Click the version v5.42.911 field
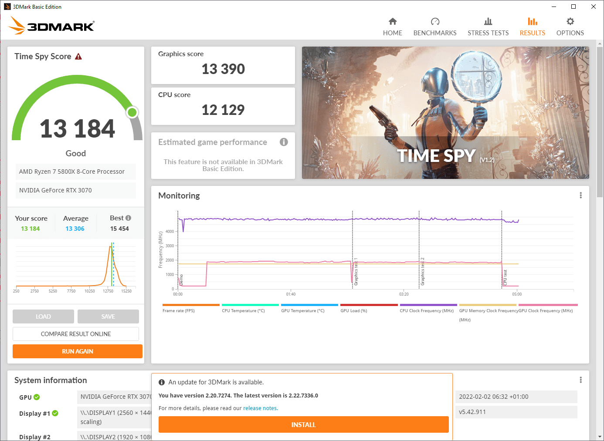This screenshot has width=604, height=441. point(516,412)
